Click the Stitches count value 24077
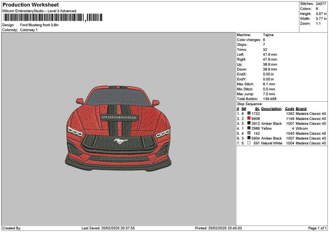Screen dimensions: 329x232 pos(321,3)
